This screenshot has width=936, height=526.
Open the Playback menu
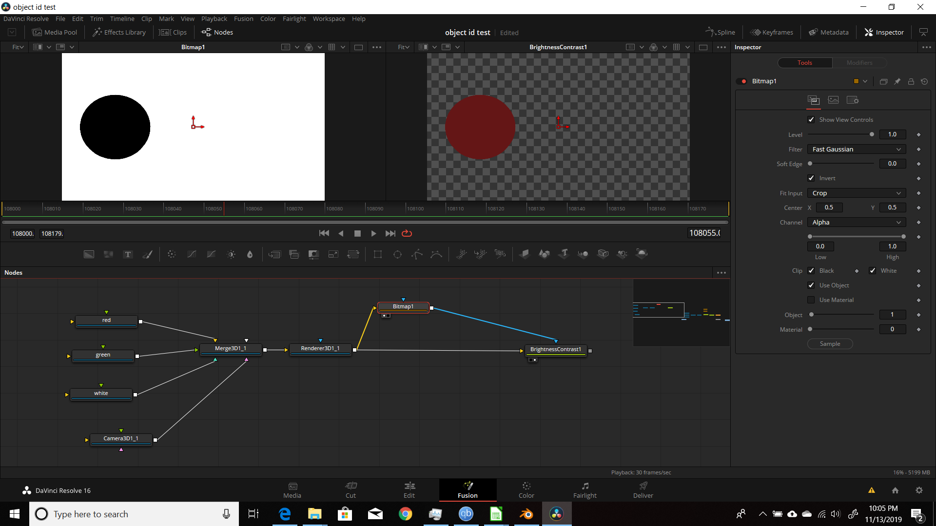click(214, 19)
